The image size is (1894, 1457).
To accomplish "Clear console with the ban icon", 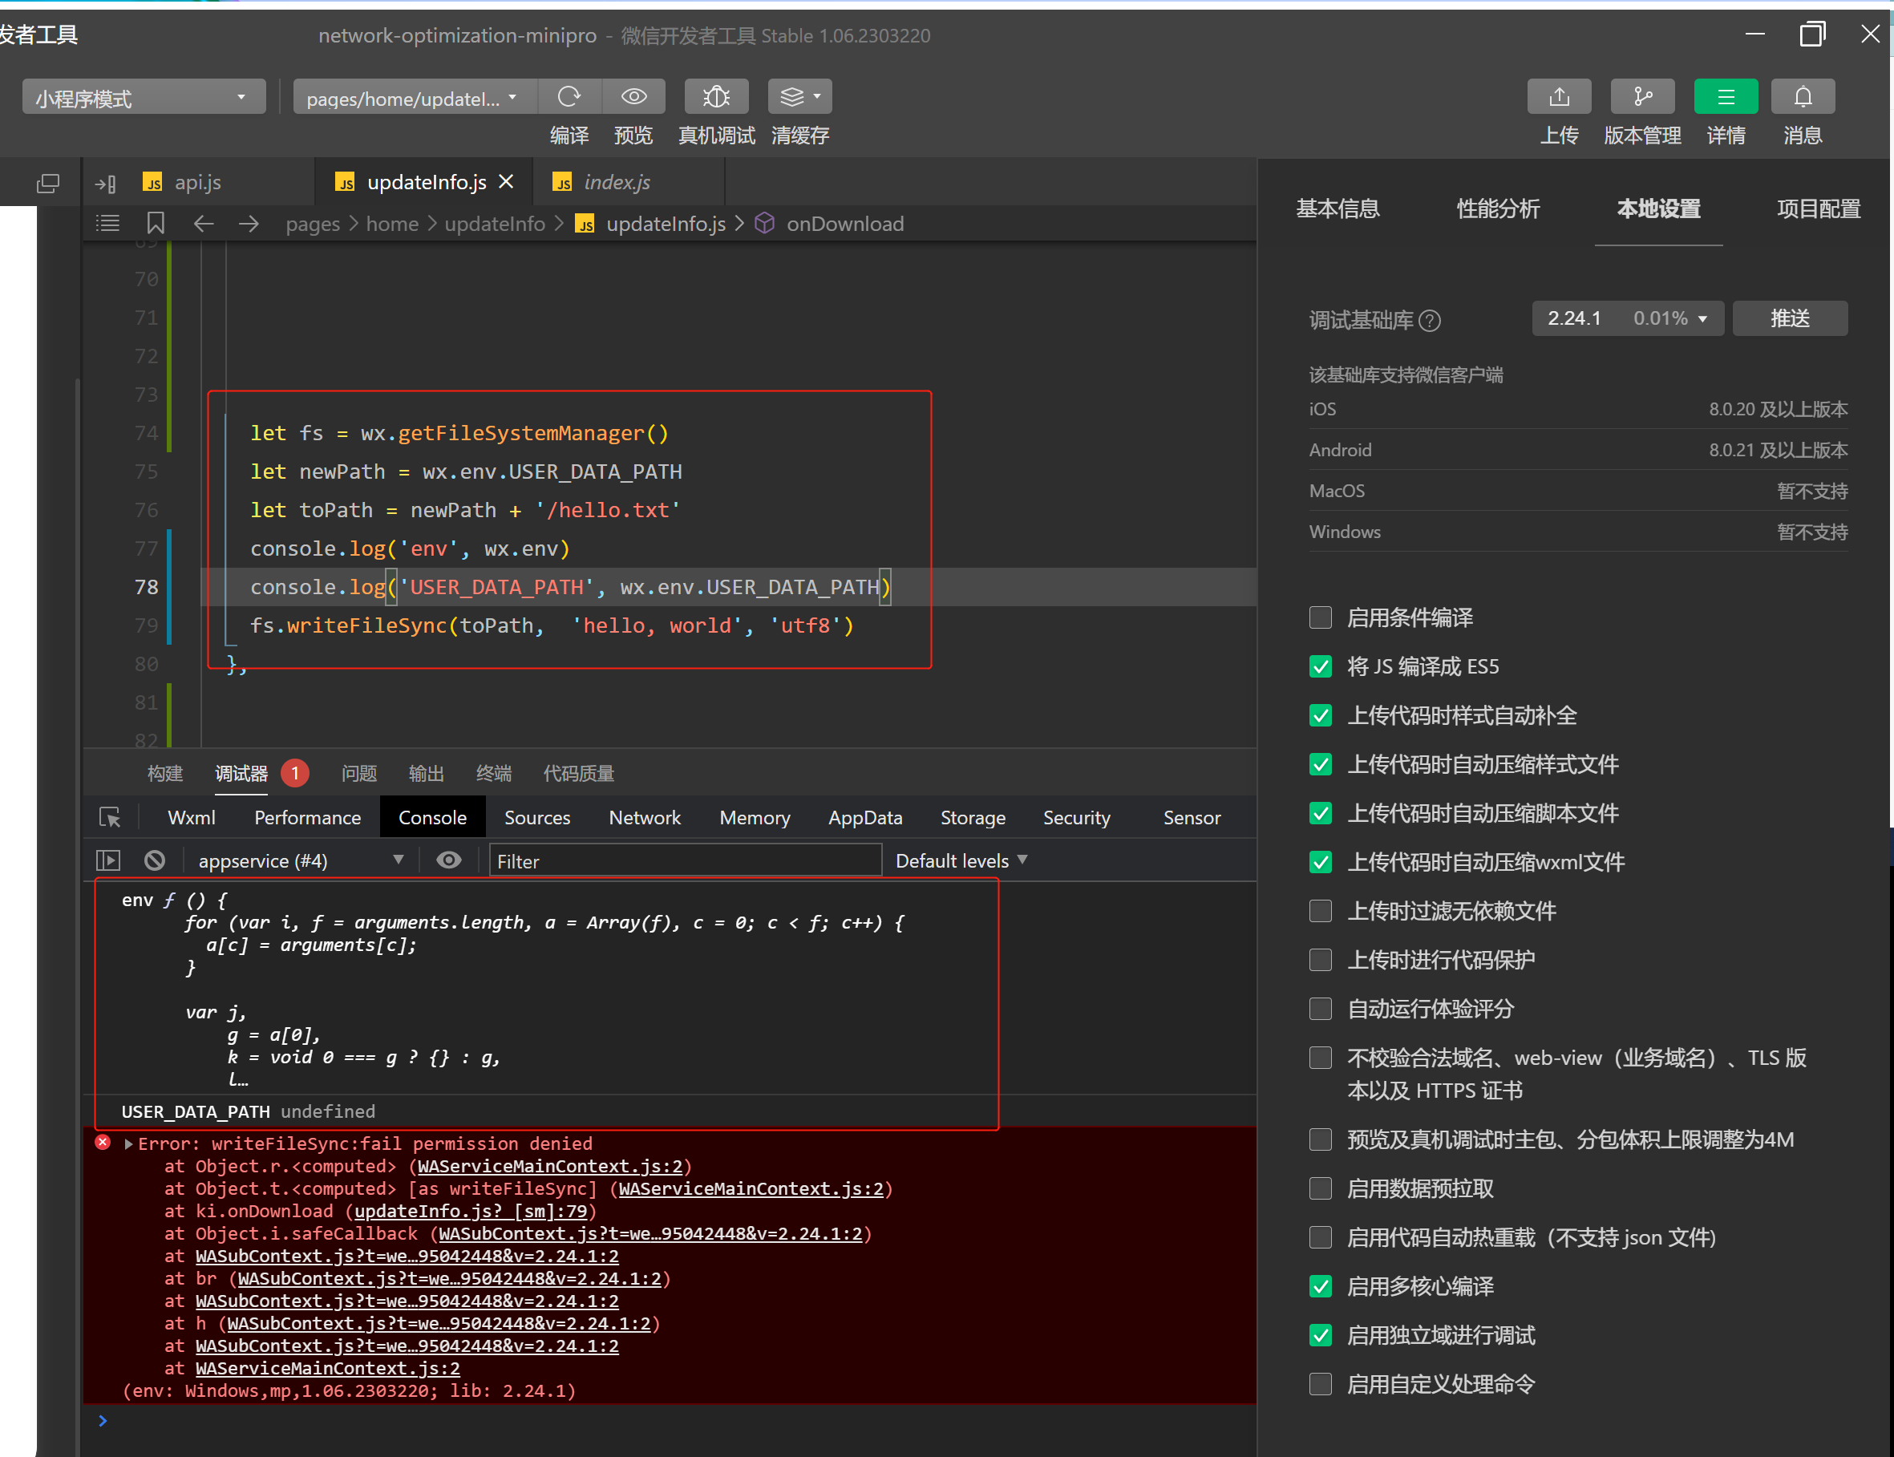I will [155, 860].
